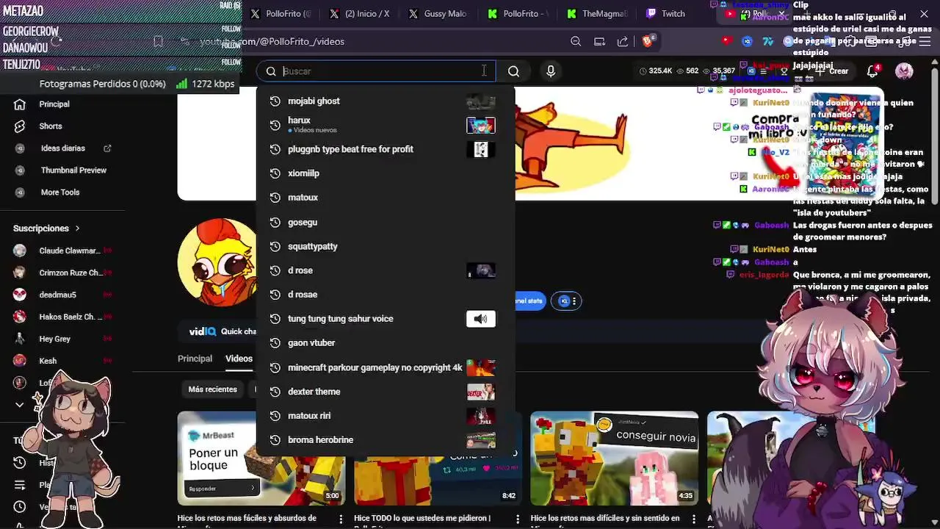The width and height of the screenshot is (940, 529).
Task: Switch to the TheMagmaB Kick browser tab
Action: (x=597, y=13)
